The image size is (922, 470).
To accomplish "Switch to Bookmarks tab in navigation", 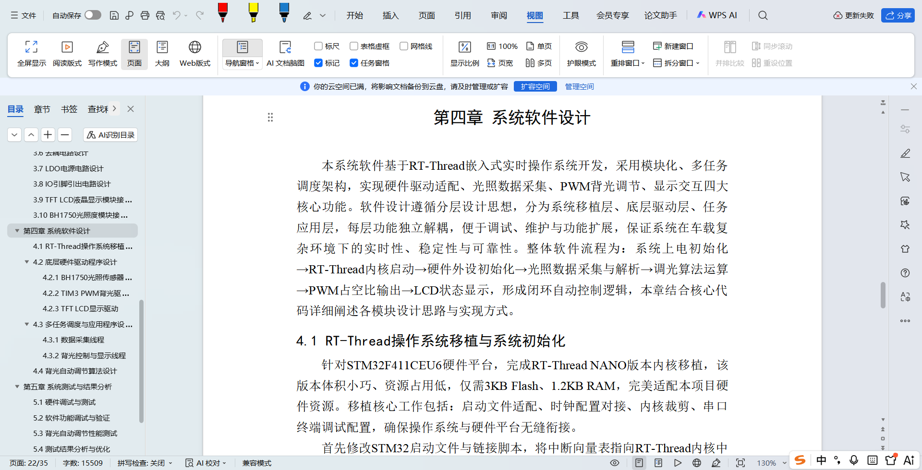I will [69, 109].
